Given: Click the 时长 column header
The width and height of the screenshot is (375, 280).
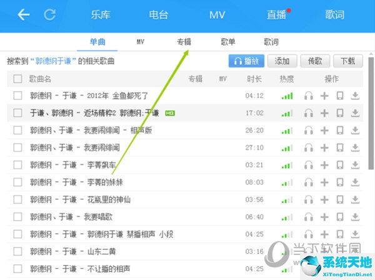Looking at the screenshot, I should (x=254, y=79).
